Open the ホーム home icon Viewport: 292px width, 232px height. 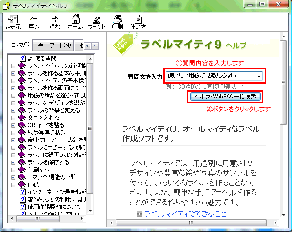coord(75,19)
